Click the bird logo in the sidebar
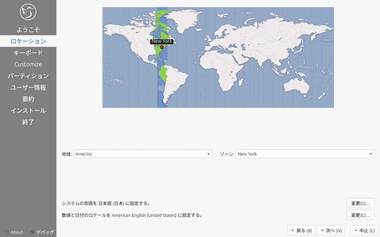The height and width of the screenshot is (237, 380). [28, 12]
